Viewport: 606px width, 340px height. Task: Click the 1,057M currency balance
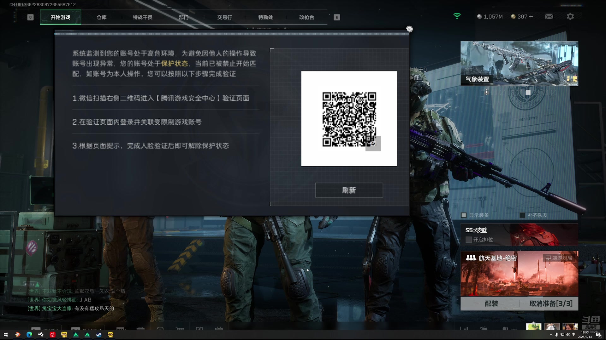point(490,16)
